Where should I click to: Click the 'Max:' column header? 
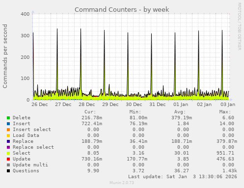(x=225, y=112)
